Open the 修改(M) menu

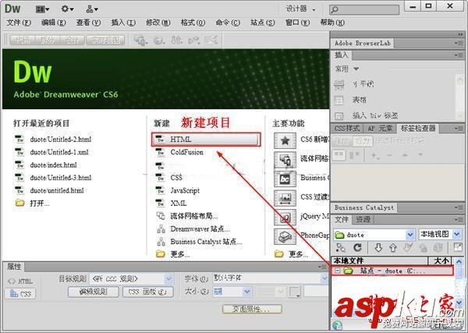click(158, 23)
